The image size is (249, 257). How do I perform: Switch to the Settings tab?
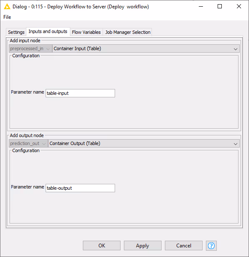click(x=16, y=32)
